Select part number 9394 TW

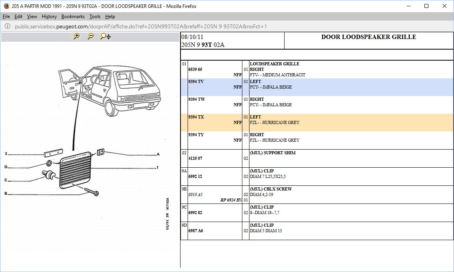coord(197,99)
